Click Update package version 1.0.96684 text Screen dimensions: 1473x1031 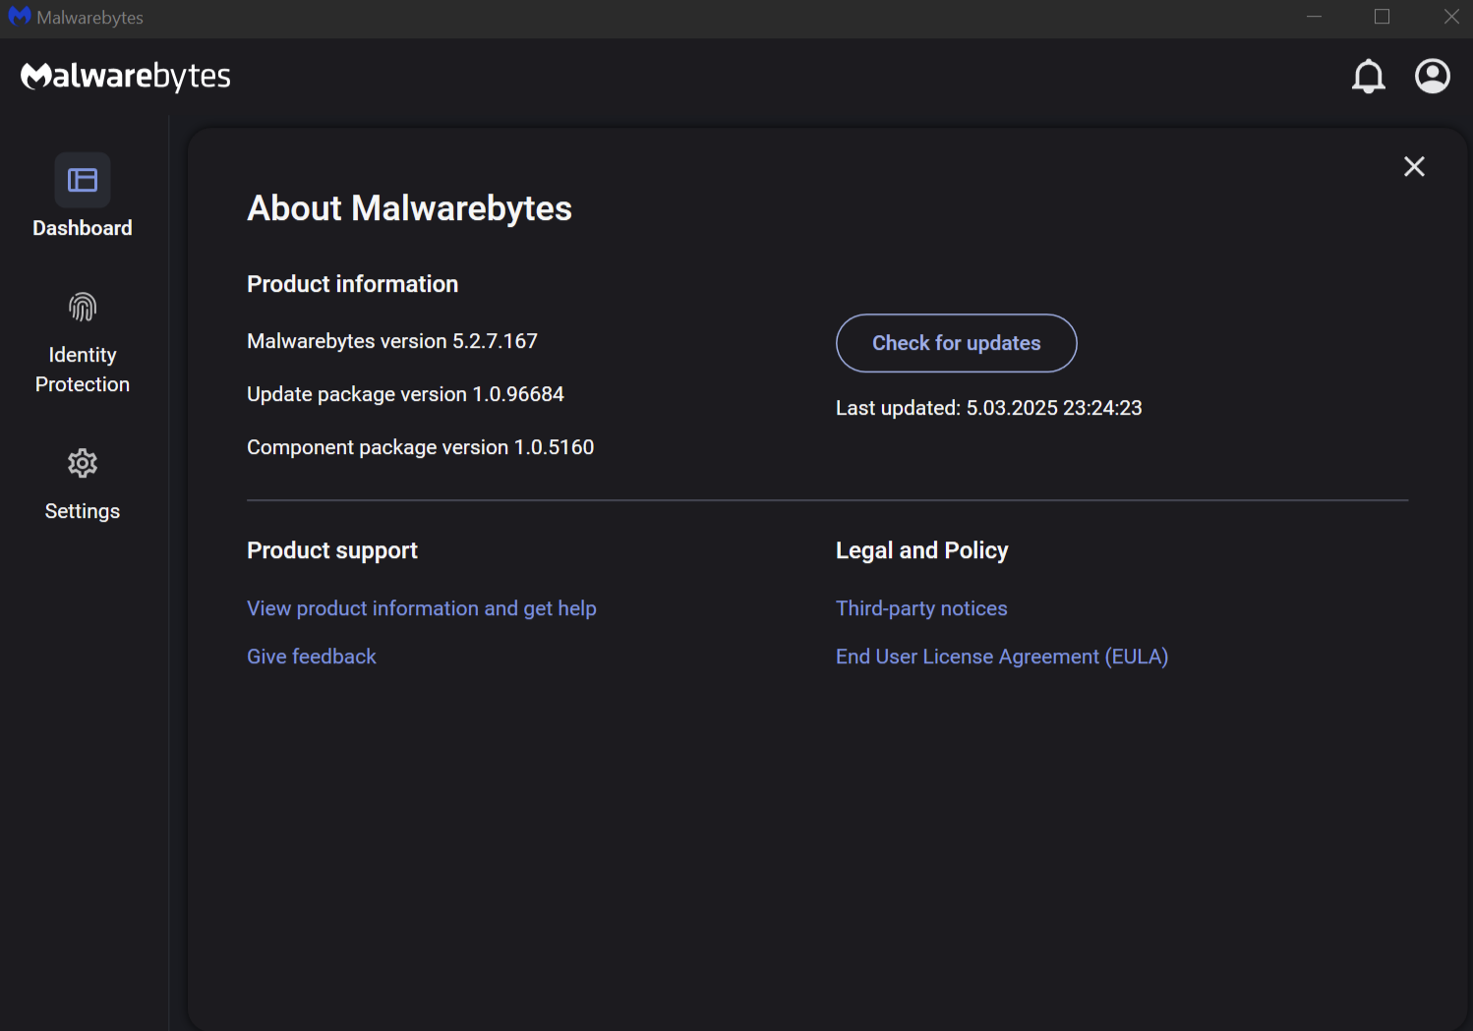(x=405, y=394)
